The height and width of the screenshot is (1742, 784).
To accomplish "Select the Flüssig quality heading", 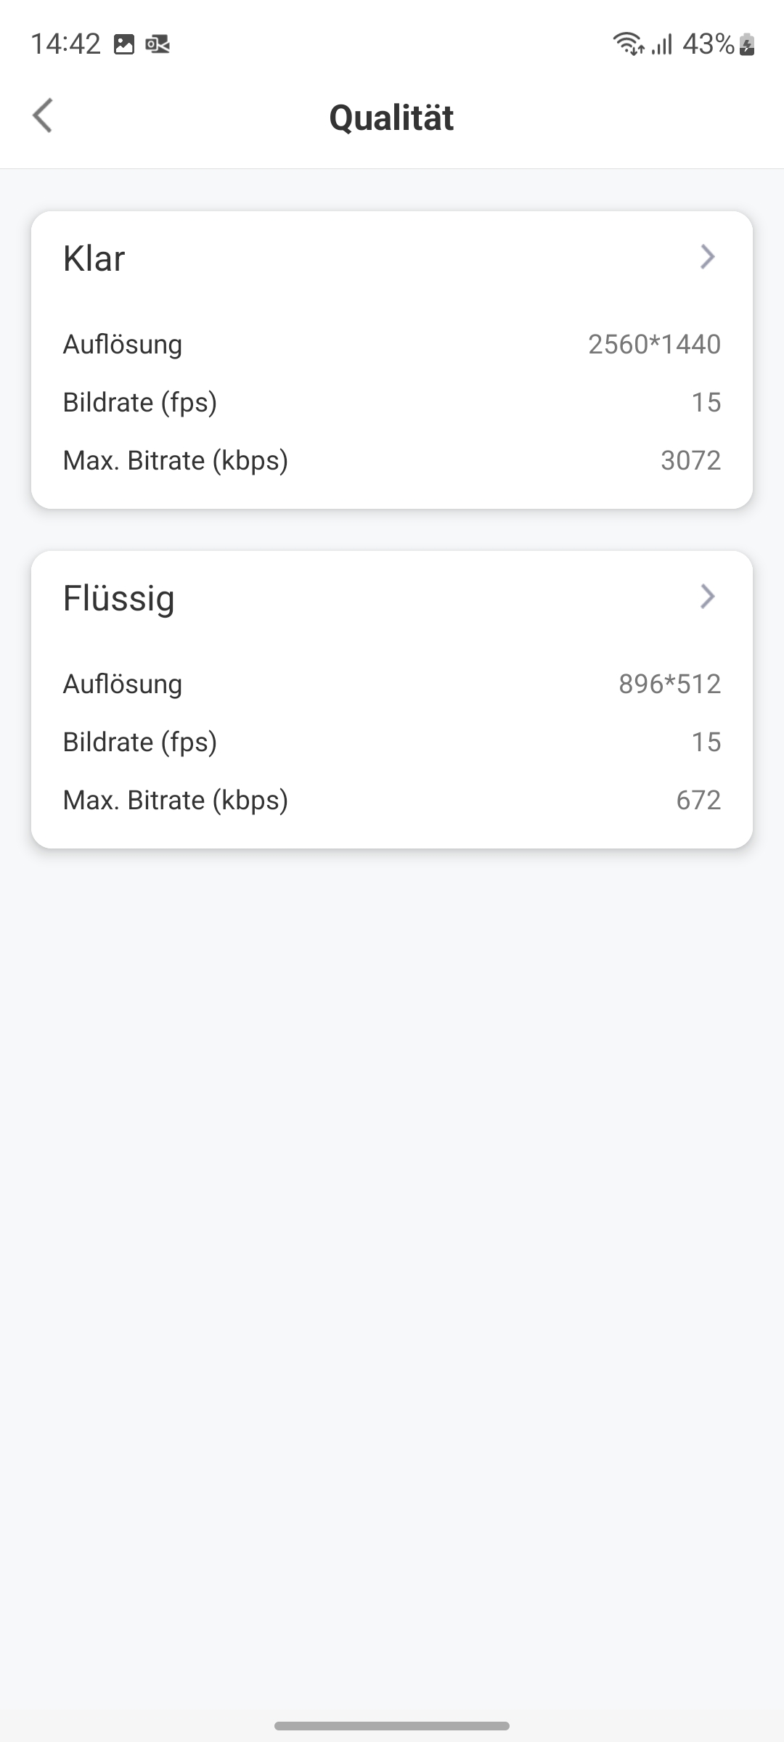I will click(119, 598).
